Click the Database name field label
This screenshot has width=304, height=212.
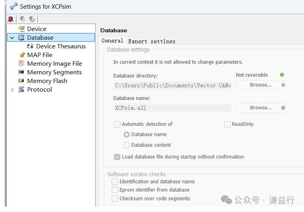point(132,98)
